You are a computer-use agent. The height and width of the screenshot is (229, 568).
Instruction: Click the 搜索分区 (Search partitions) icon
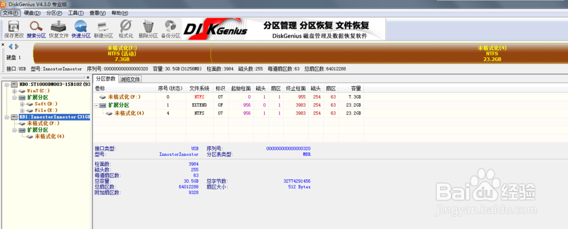[36, 29]
